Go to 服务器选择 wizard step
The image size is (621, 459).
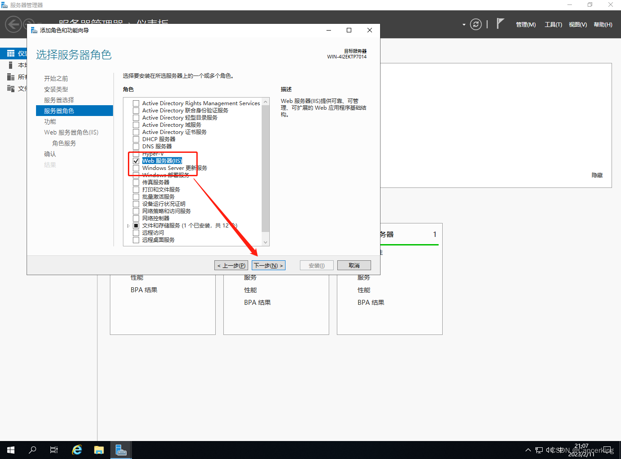tap(59, 100)
